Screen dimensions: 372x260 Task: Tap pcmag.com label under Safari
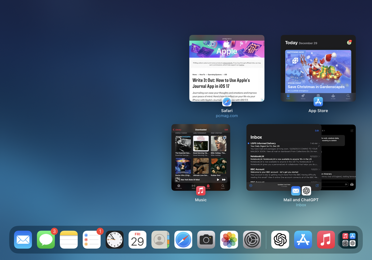tap(227, 116)
